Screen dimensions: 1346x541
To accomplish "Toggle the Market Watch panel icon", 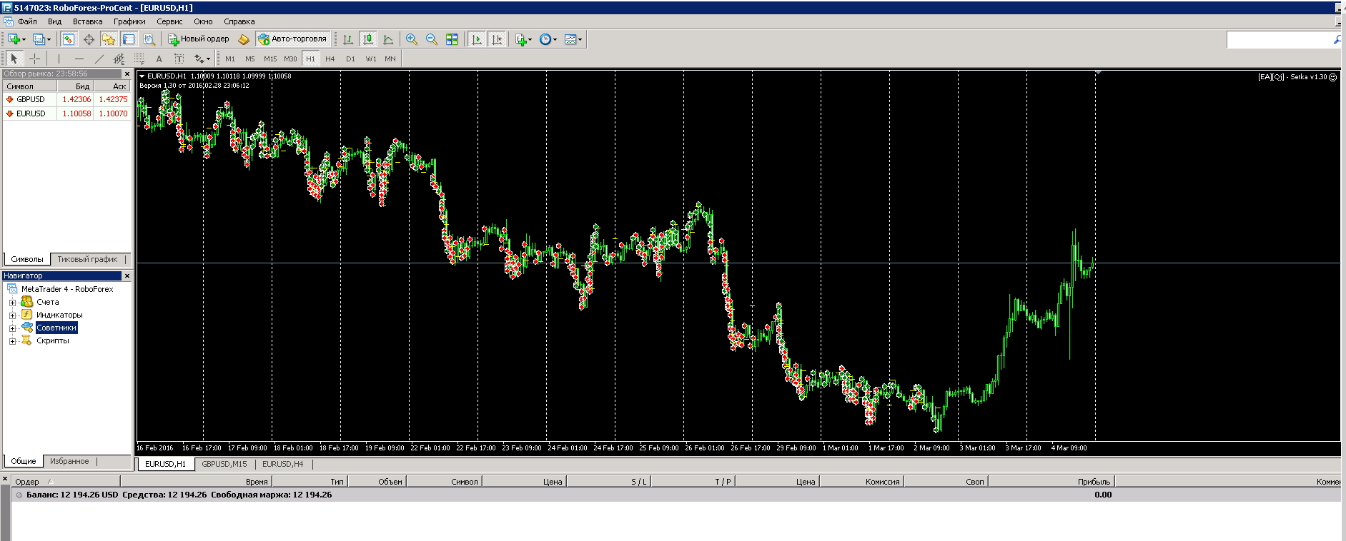I will click(x=68, y=39).
